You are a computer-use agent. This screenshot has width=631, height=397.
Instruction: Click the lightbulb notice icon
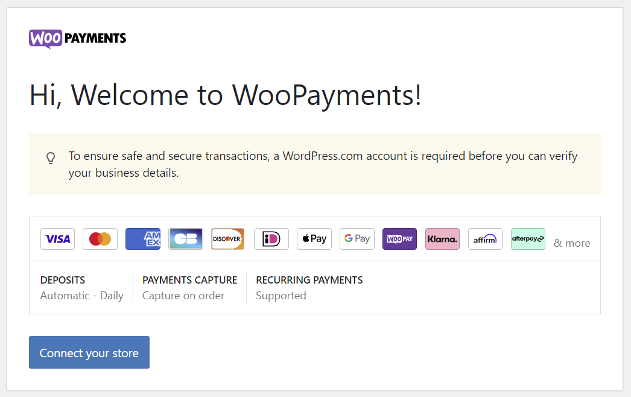click(51, 158)
